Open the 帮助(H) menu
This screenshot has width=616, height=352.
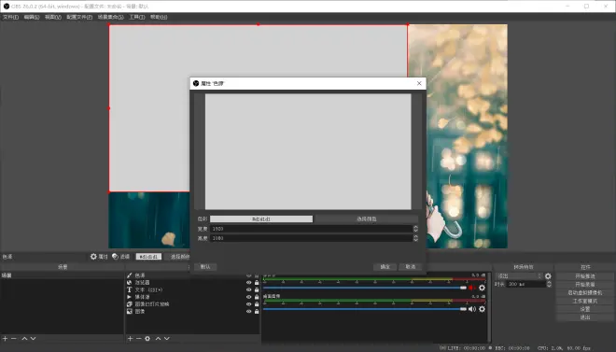159,17
